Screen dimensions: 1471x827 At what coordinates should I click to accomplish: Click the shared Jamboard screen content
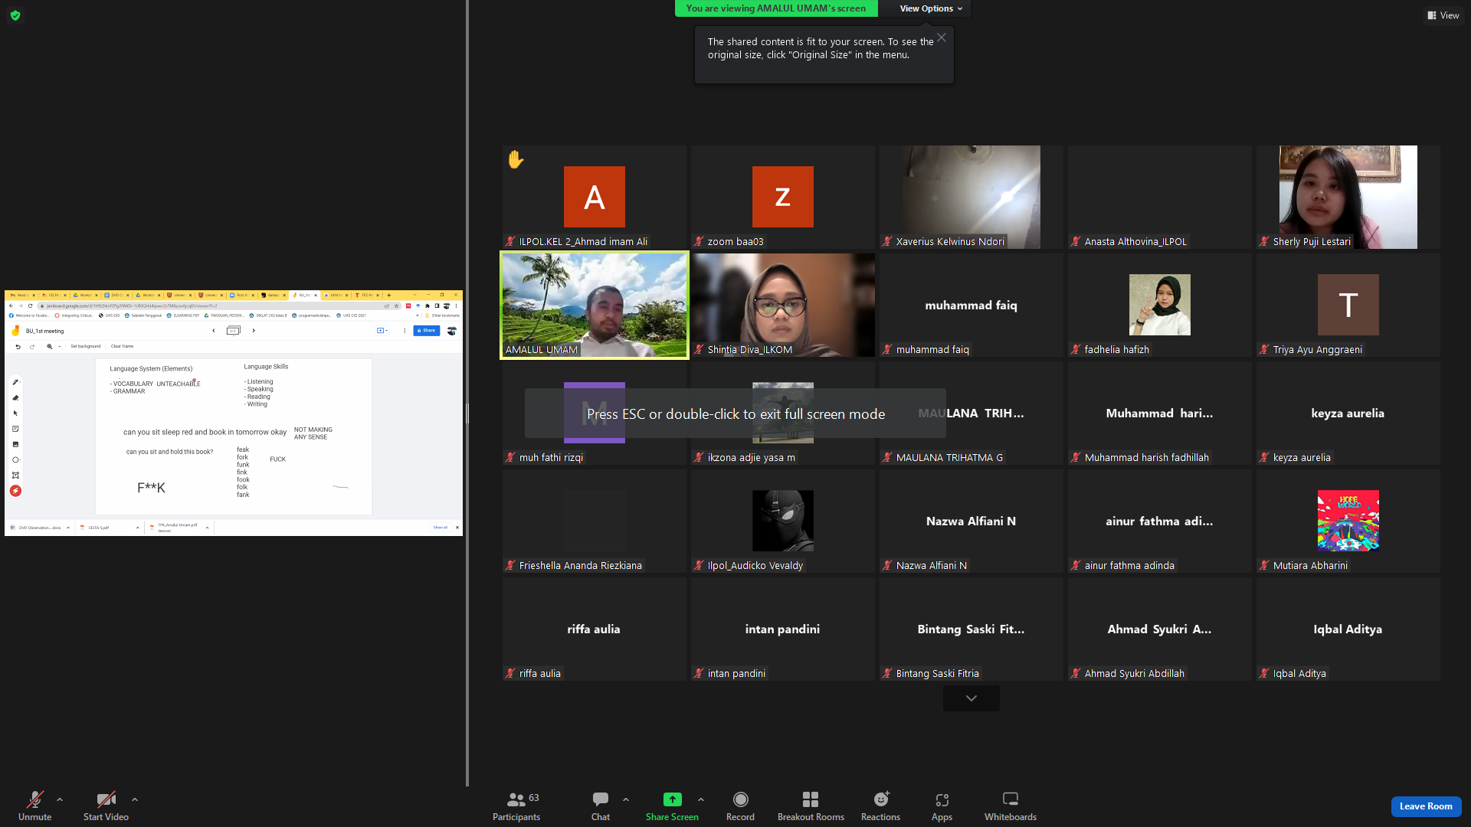[x=234, y=413]
